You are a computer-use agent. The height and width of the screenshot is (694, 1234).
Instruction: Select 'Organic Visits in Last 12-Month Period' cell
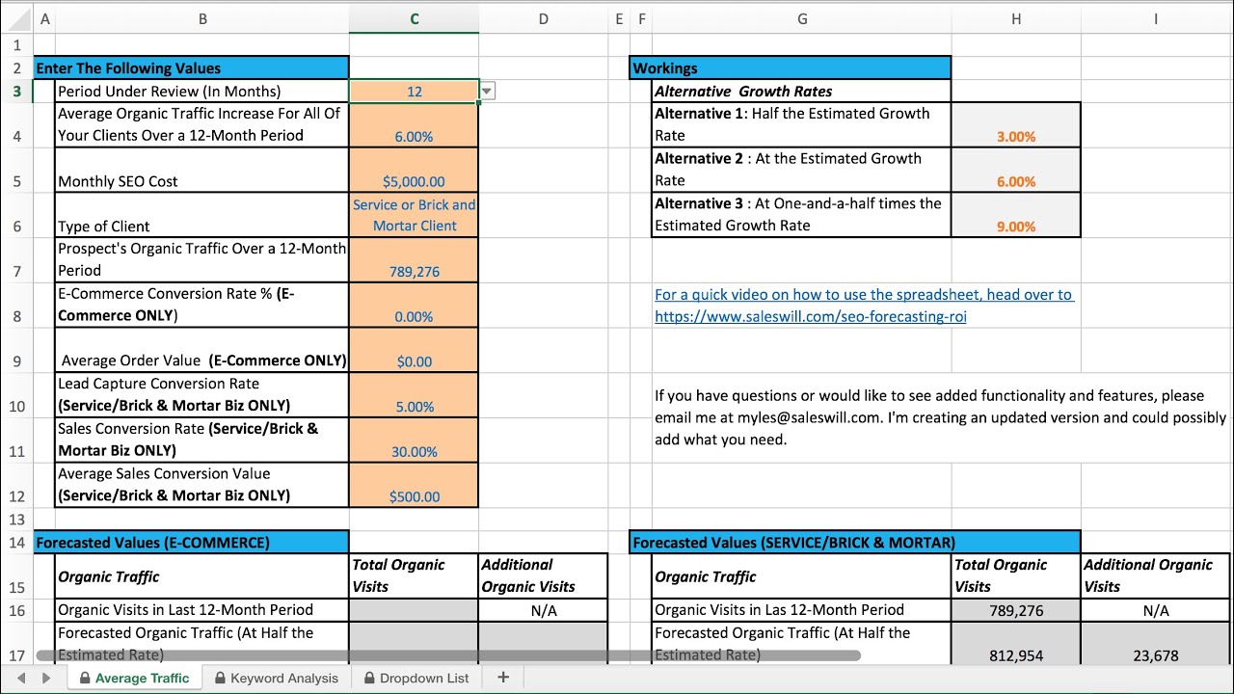[202, 610]
